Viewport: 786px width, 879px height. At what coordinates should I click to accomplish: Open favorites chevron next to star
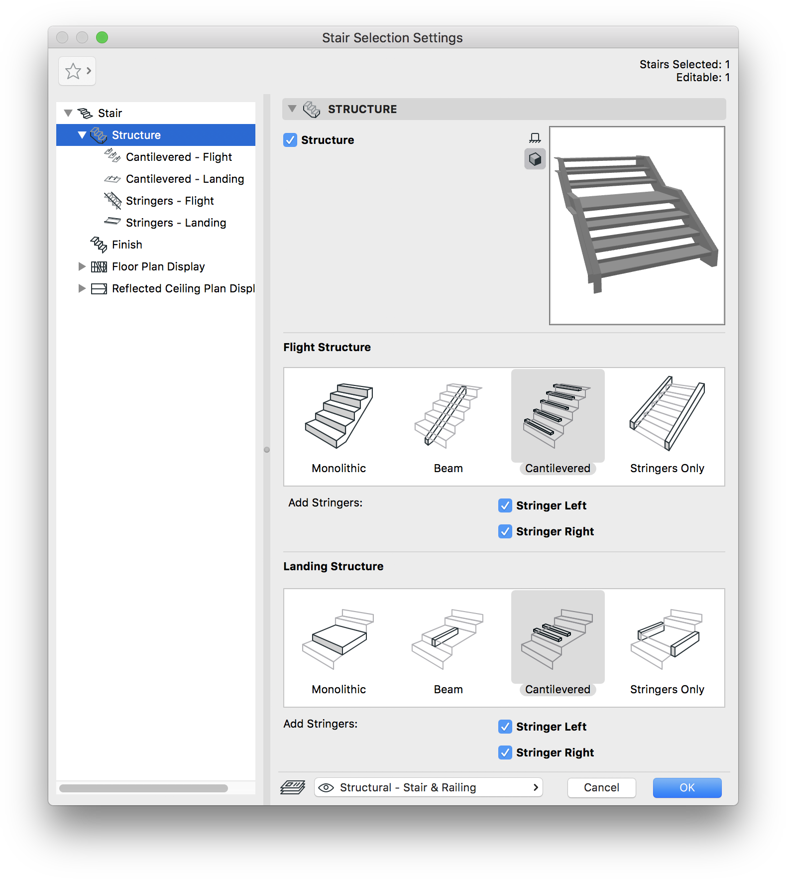(89, 71)
